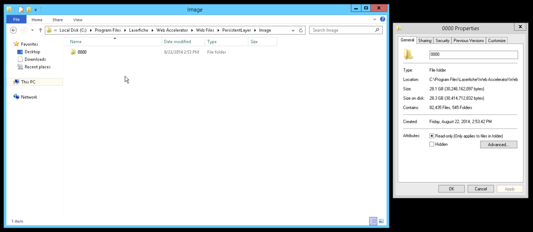Screen dimensions: 533x232
Task: Select the 0000 folder in the file list
Action: 82,52
